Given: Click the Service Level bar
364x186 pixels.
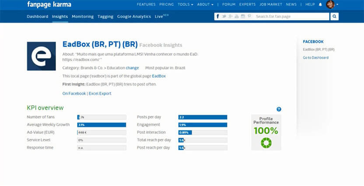Looking at the screenshot, I should (x=101, y=140).
